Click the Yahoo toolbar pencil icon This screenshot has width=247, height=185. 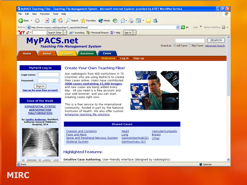pyautogui.click(x=28, y=33)
